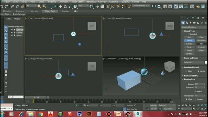The image size is (208, 117).
Task: Click the Teapot primitive button
Action: (189, 50)
